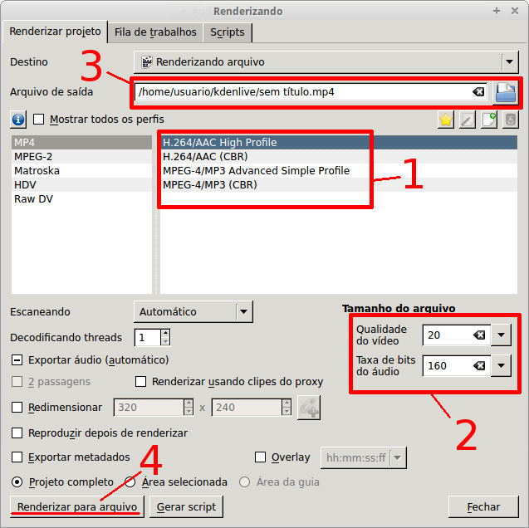The width and height of the screenshot is (529, 528).
Task: Enable Mostrar todos os perfis checkbox
Action: [x=39, y=120]
